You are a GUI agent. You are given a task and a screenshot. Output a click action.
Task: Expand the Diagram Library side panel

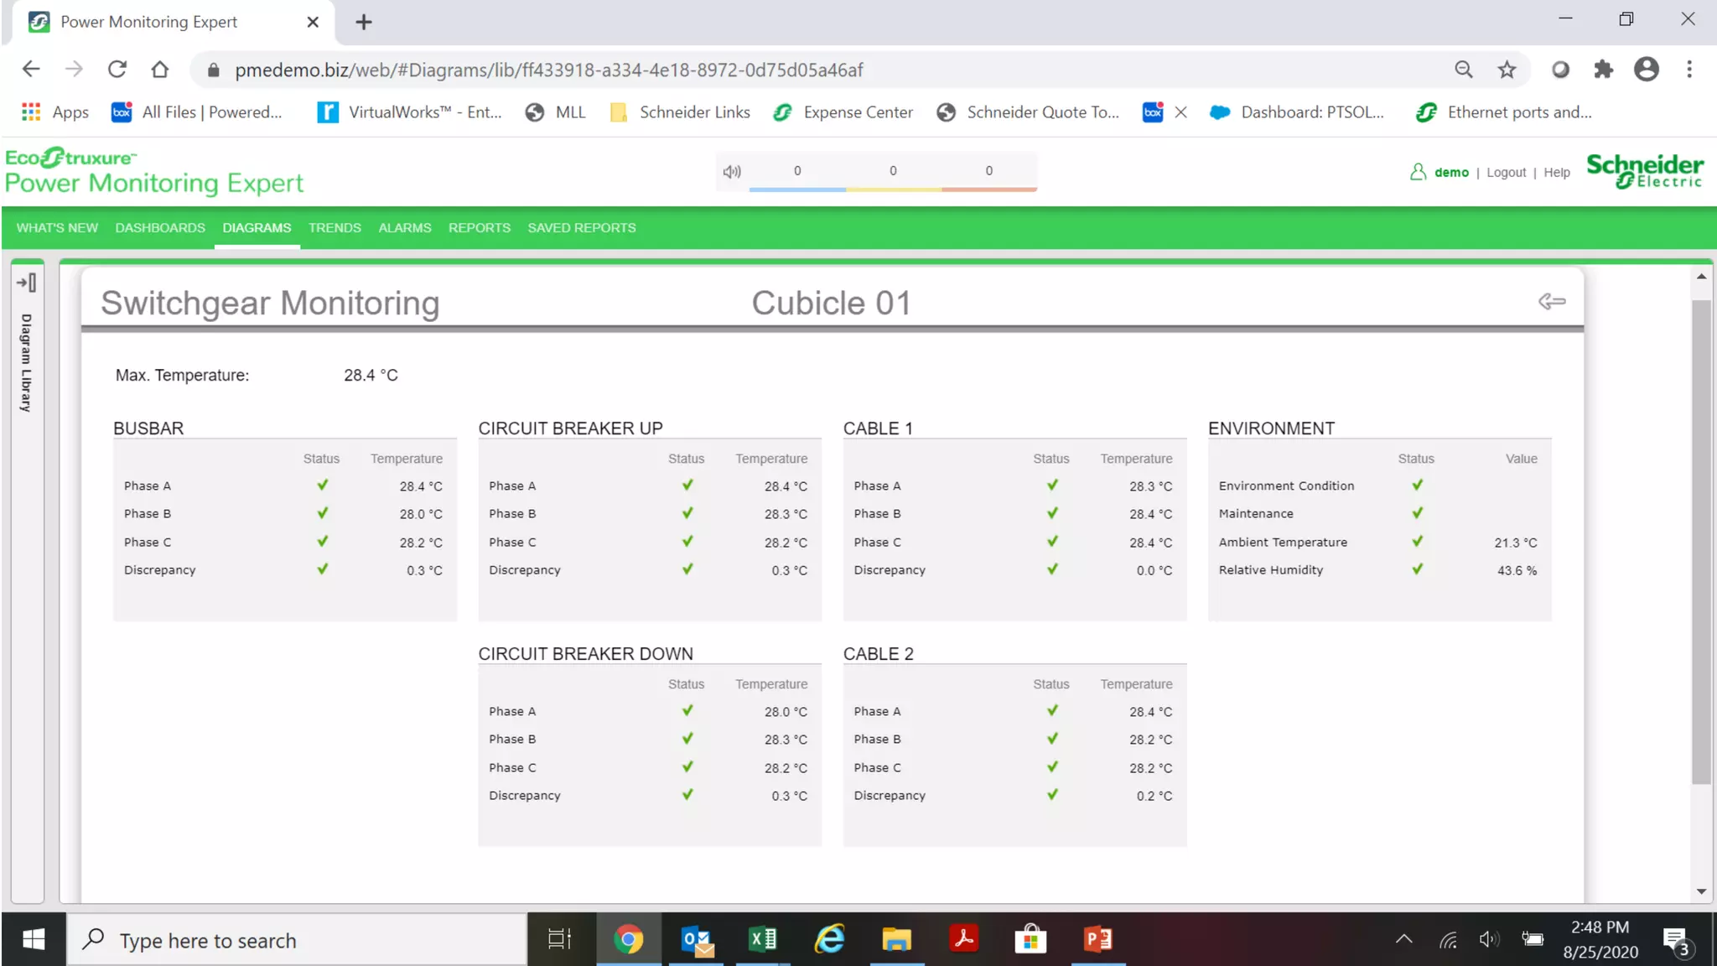(27, 283)
